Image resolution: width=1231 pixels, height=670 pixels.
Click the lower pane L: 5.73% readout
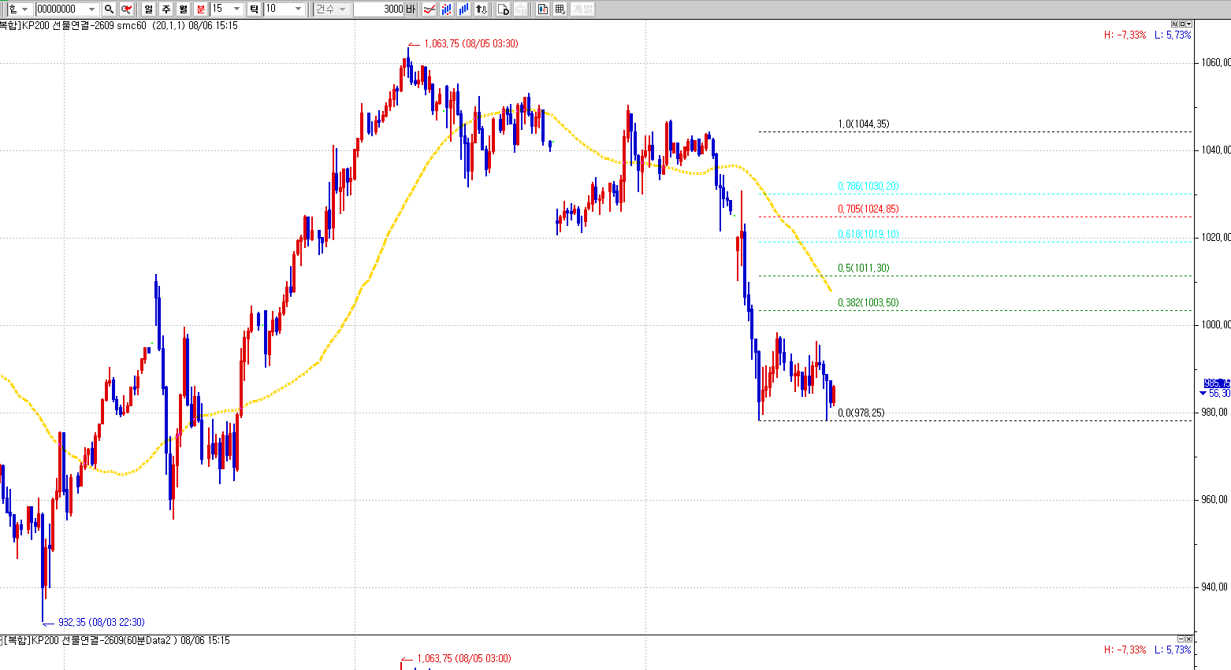point(1173,650)
